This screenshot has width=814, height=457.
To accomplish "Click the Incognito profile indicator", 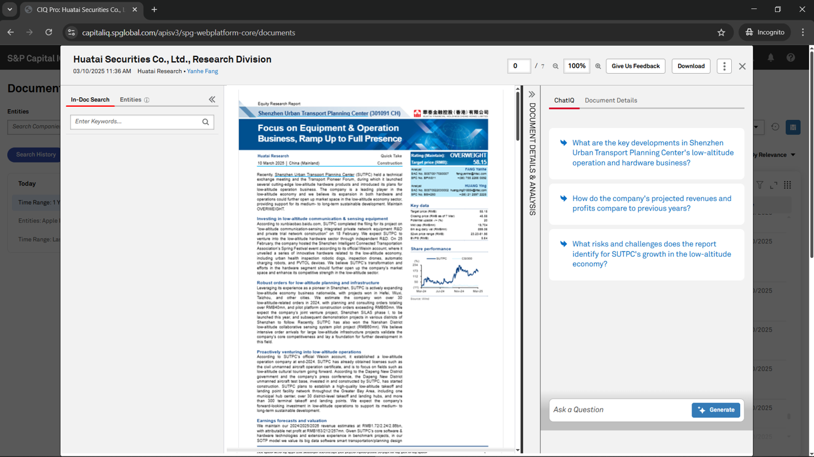I will tap(765, 32).
